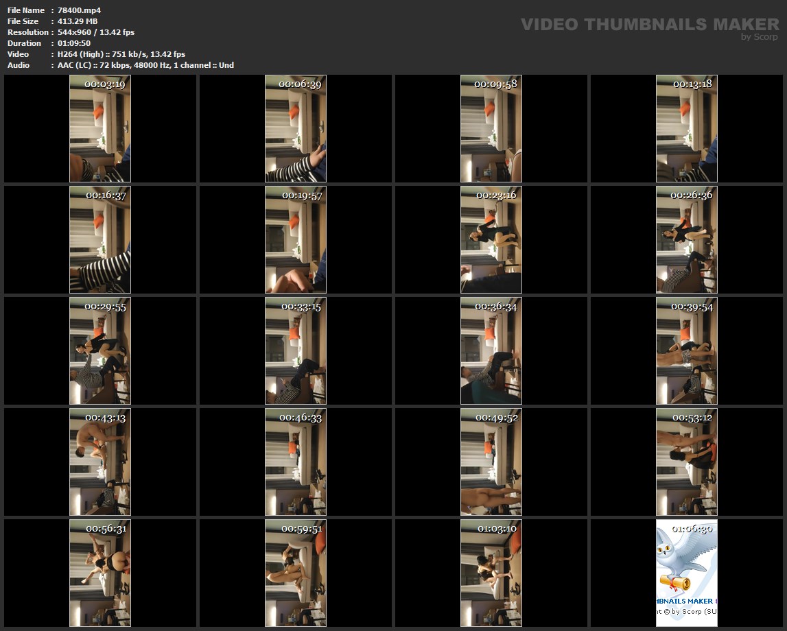Click the thumbnail timestamped 00:03:19
Image resolution: width=787 pixels, height=631 pixels.
click(x=100, y=129)
